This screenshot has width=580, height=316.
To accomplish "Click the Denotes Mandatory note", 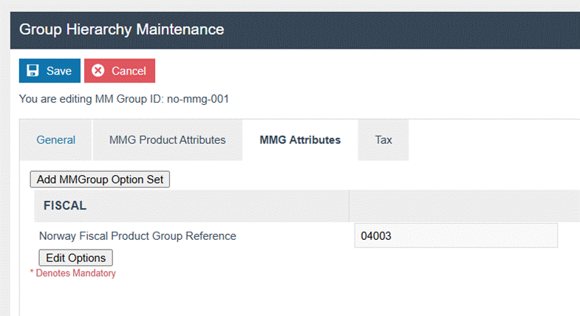I will coord(75,273).
